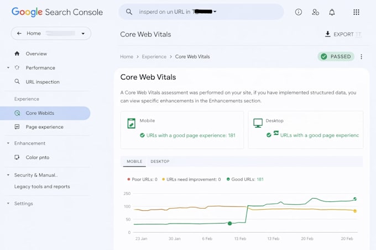Click the Enhancement section label
Viewport: 376px width, 250px height.
30,143
